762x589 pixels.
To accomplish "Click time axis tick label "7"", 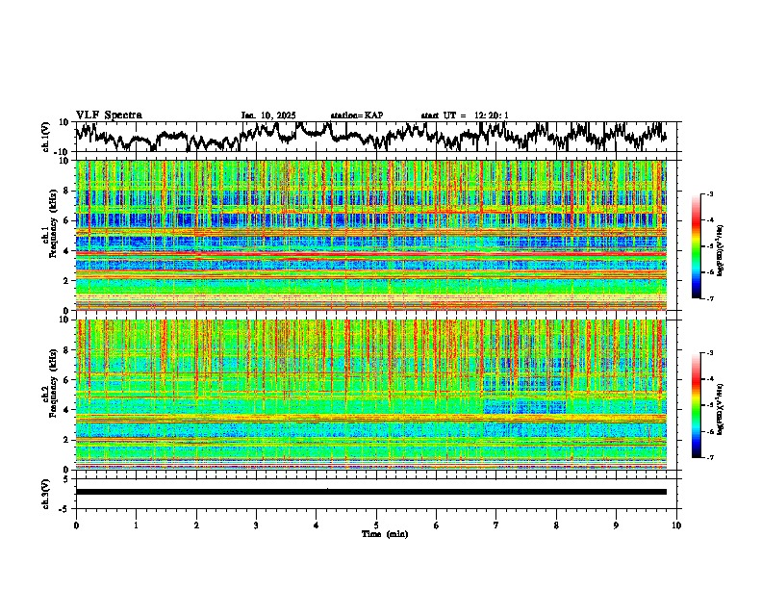I will point(496,525).
